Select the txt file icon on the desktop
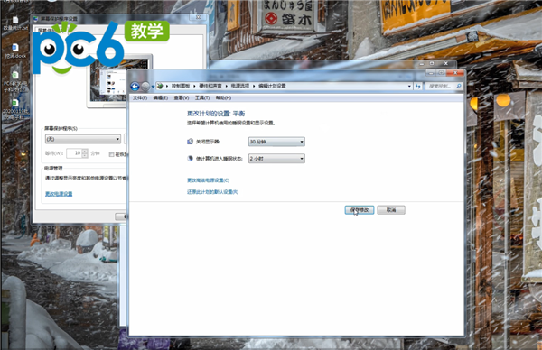The image size is (542, 350). point(15,23)
